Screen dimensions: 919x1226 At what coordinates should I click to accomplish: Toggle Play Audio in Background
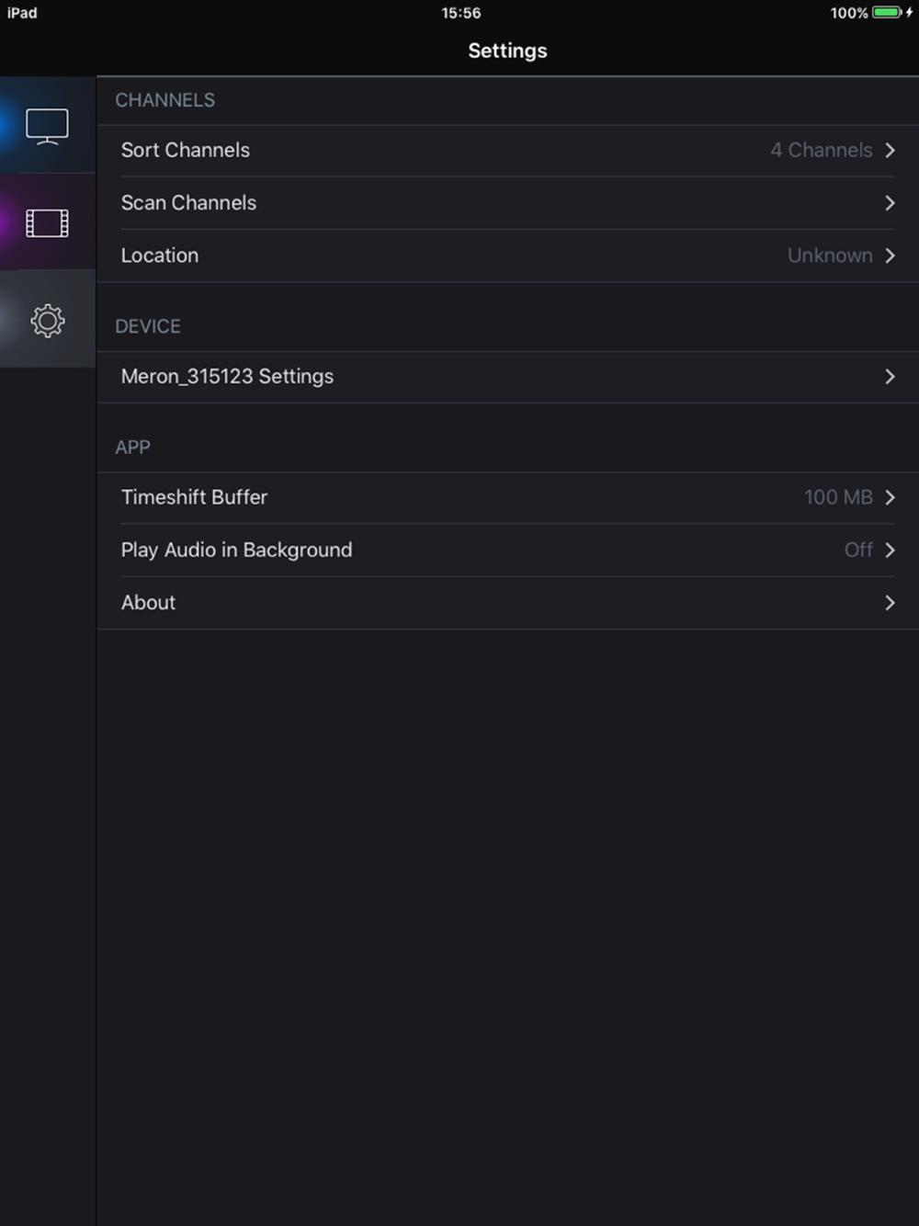[x=237, y=550]
